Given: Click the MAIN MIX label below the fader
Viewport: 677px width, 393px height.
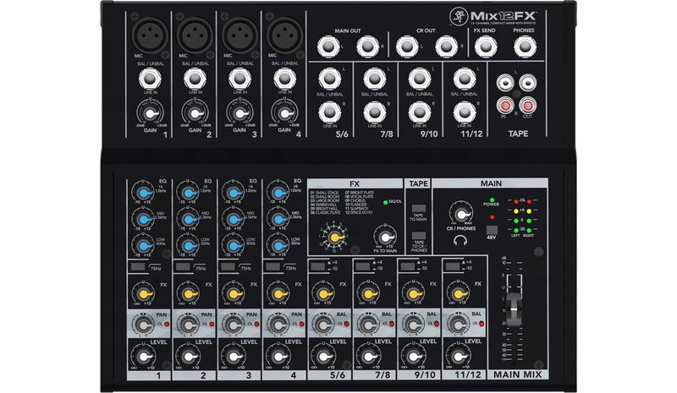Looking at the screenshot, I should pos(517,374).
